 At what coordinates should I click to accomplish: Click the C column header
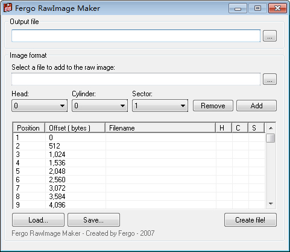[240, 128]
